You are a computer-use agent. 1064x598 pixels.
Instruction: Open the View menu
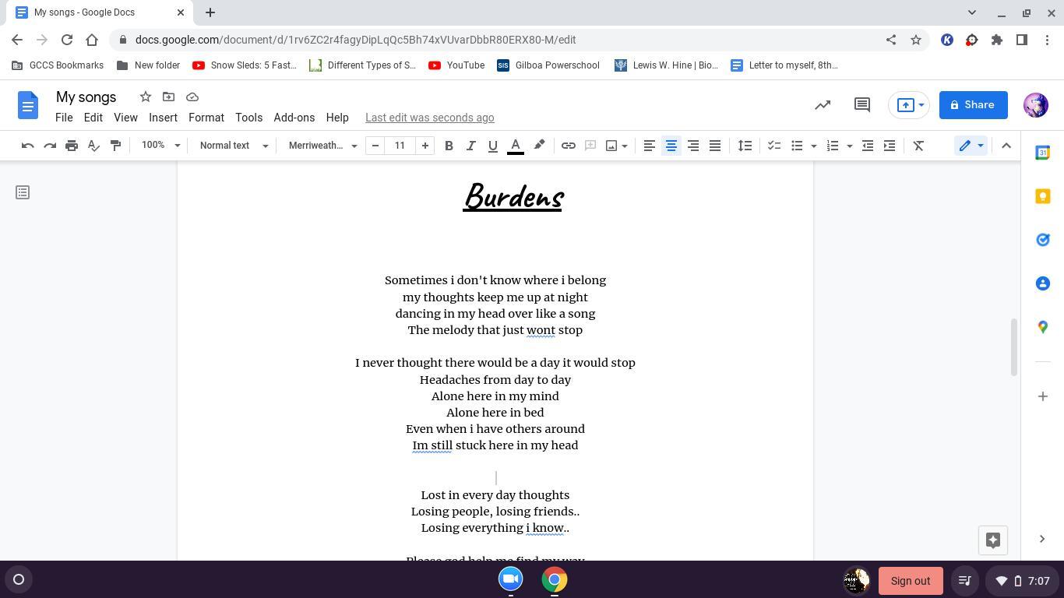[125, 118]
